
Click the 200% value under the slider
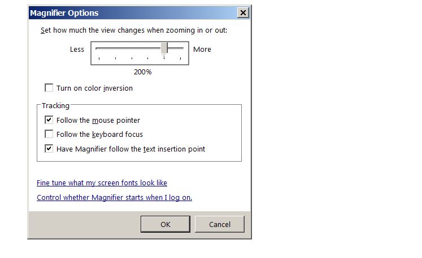tap(142, 72)
